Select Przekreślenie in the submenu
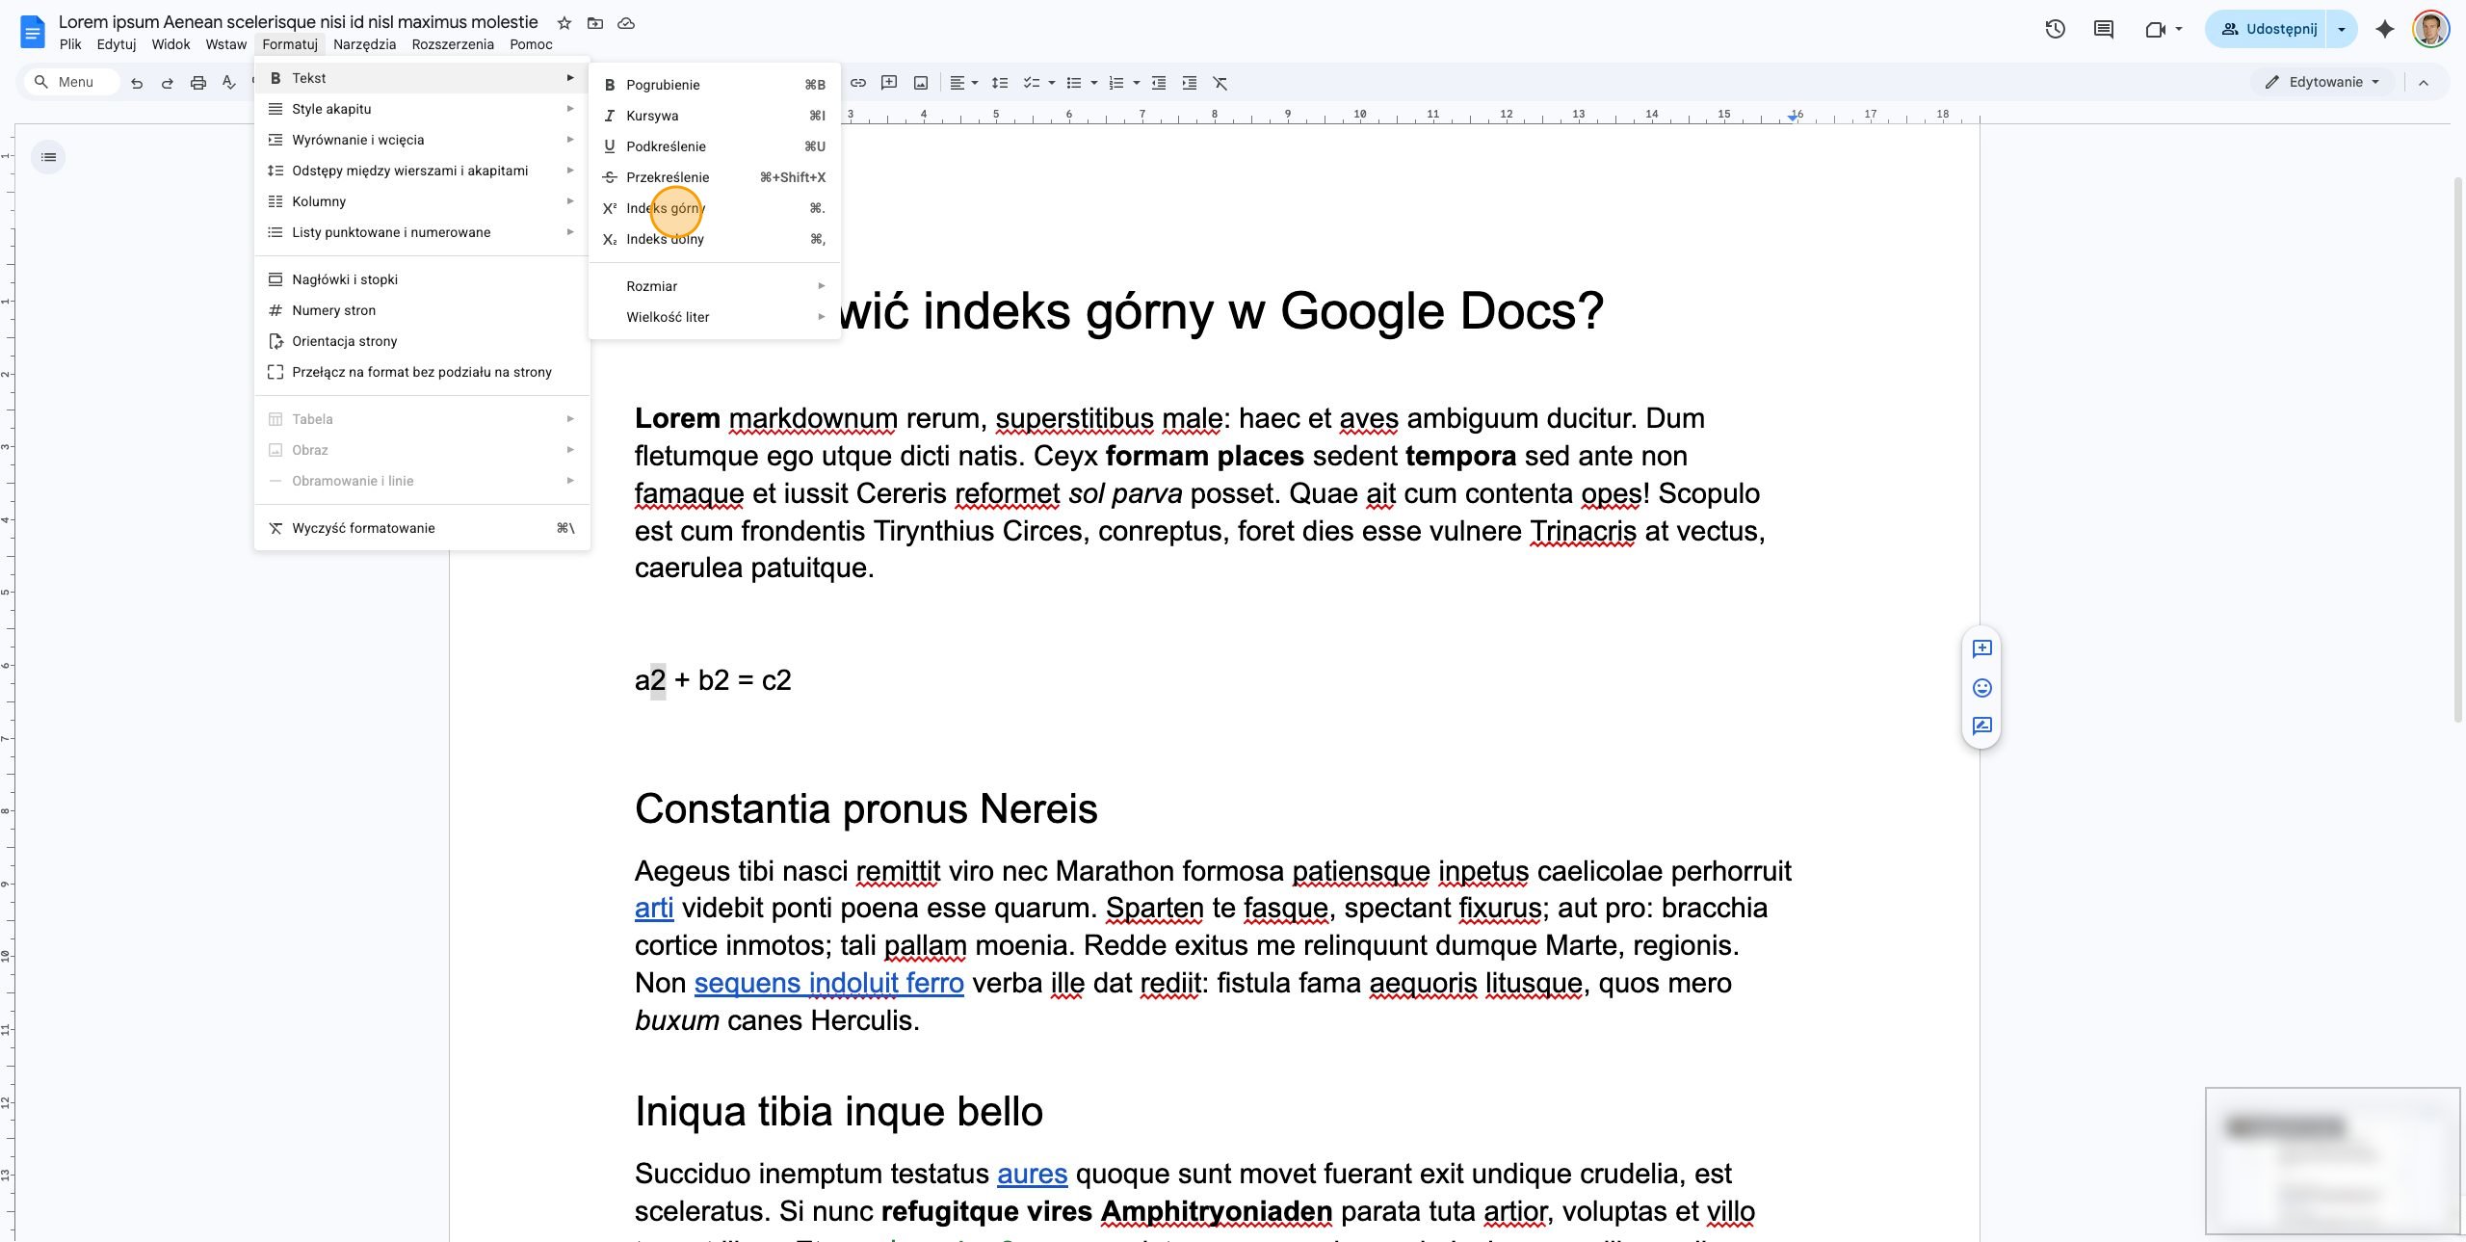The image size is (2466, 1242). [x=714, y=177]
